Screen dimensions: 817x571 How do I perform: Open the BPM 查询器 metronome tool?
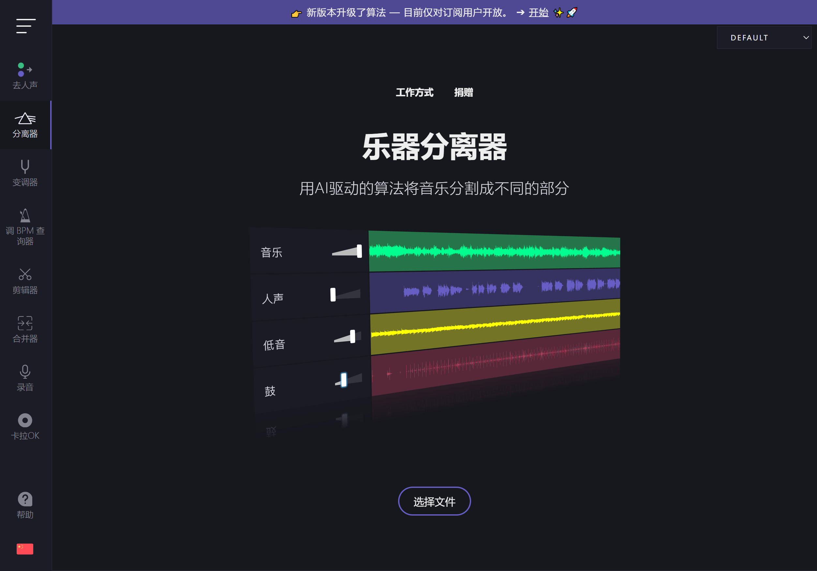(25, 227)
